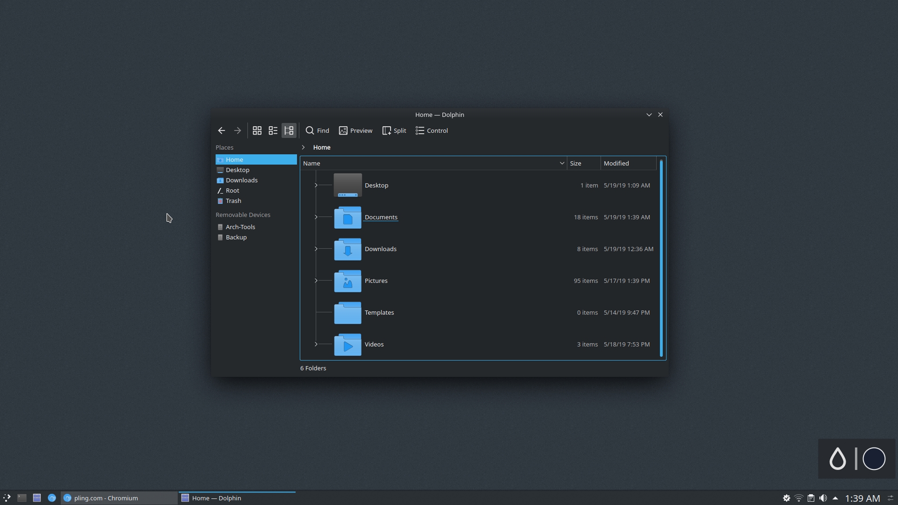
Task: Open the settings gear tray icon
Action: pyautogui.click(x=787, y=498)
